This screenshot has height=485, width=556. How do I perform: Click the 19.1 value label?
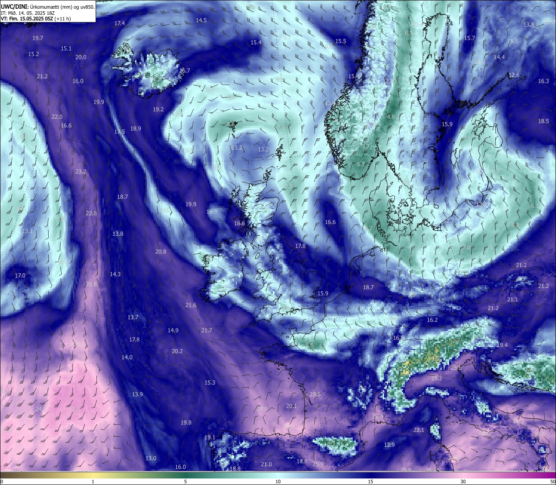(210, 438)
